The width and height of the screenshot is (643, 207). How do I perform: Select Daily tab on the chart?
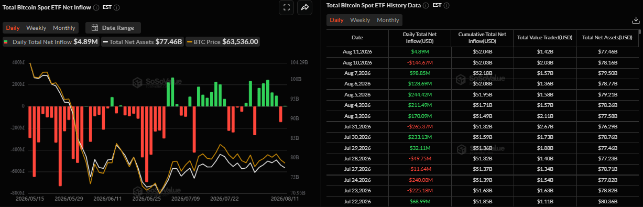click(x=13, y=28)
